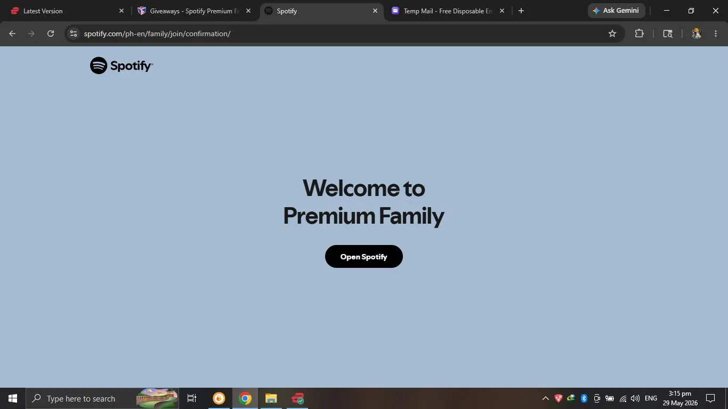728x409 pixels.
Task: Click the Ask Gemini button
Action: tap(616, 11)
